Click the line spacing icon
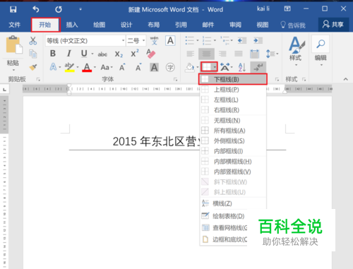The height and width of the screenshot is (269, 353). click(270, 54)
